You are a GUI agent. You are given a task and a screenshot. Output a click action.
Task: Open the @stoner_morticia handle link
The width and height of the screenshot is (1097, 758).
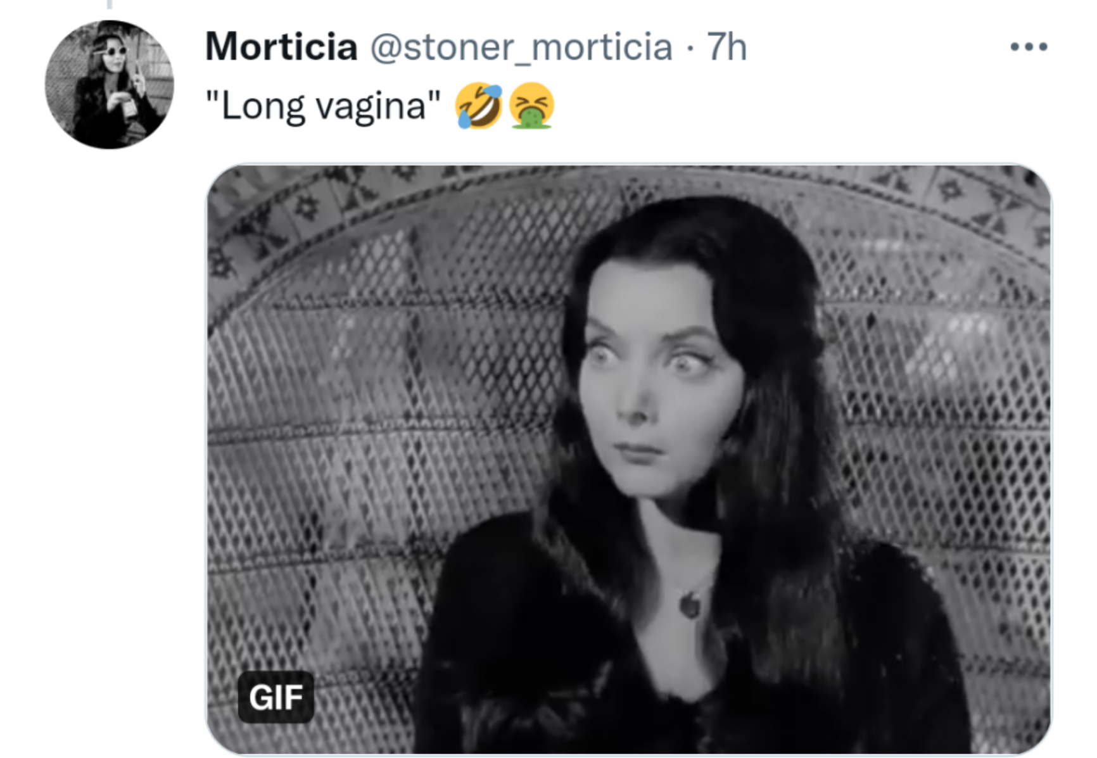pos(521,47)
